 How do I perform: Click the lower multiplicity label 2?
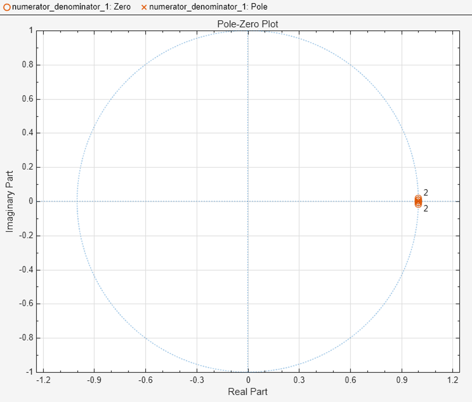point(426,208)
